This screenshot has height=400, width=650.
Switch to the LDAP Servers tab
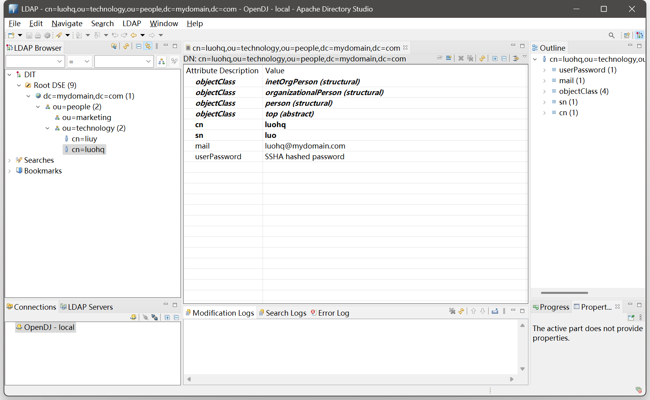(x=86, y=307)
